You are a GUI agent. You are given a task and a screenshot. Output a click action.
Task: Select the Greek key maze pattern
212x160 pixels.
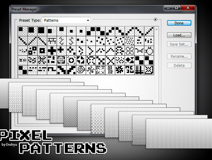click(x=110, y=70)
